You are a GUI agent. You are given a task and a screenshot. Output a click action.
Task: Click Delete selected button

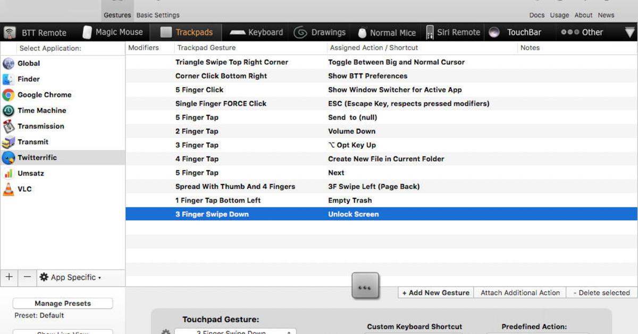tap(601, 293)
